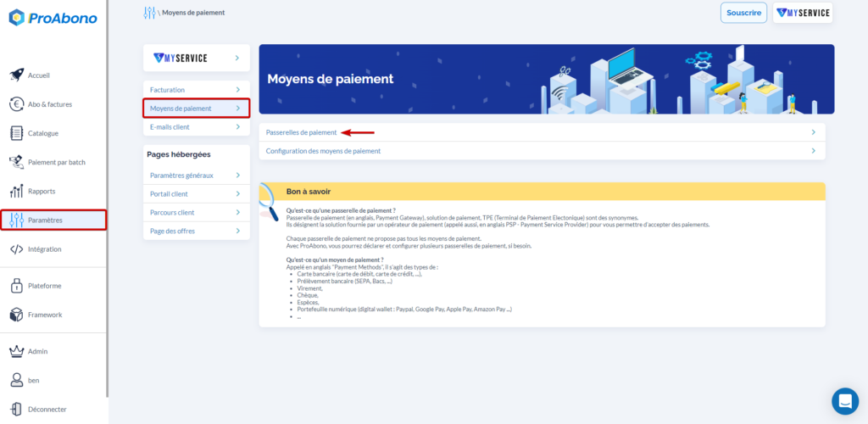Expand Passerelles de paiement row chevron
This screenshot has width=868, height=424.
tap(813, 132)
